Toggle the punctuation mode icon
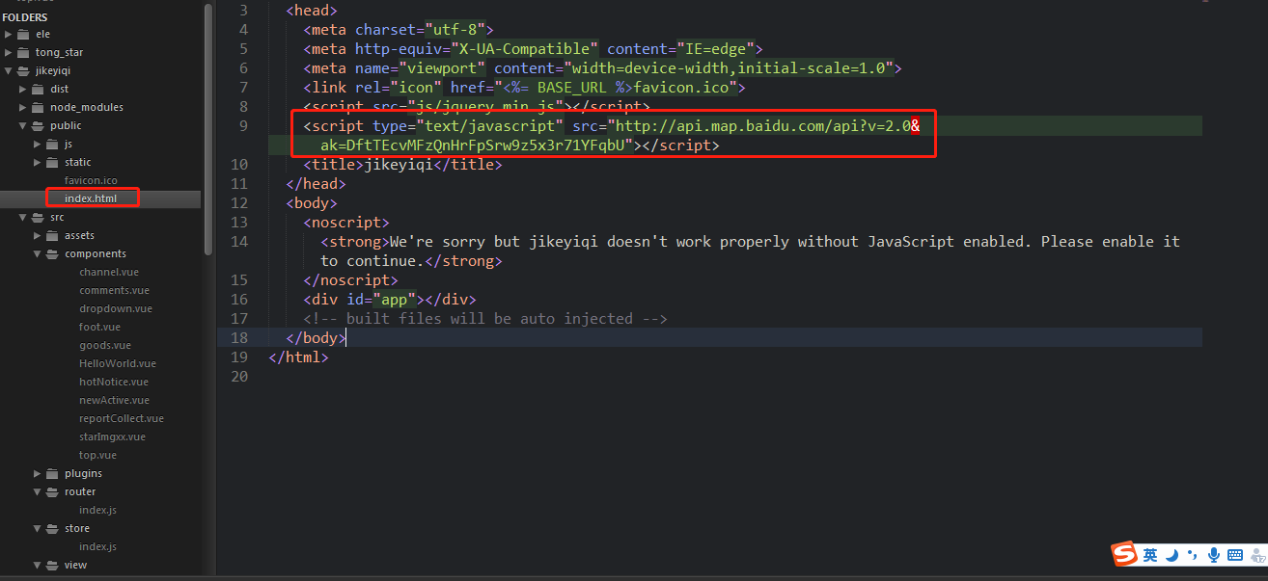1268x581 pixels. coord(1192,555)
